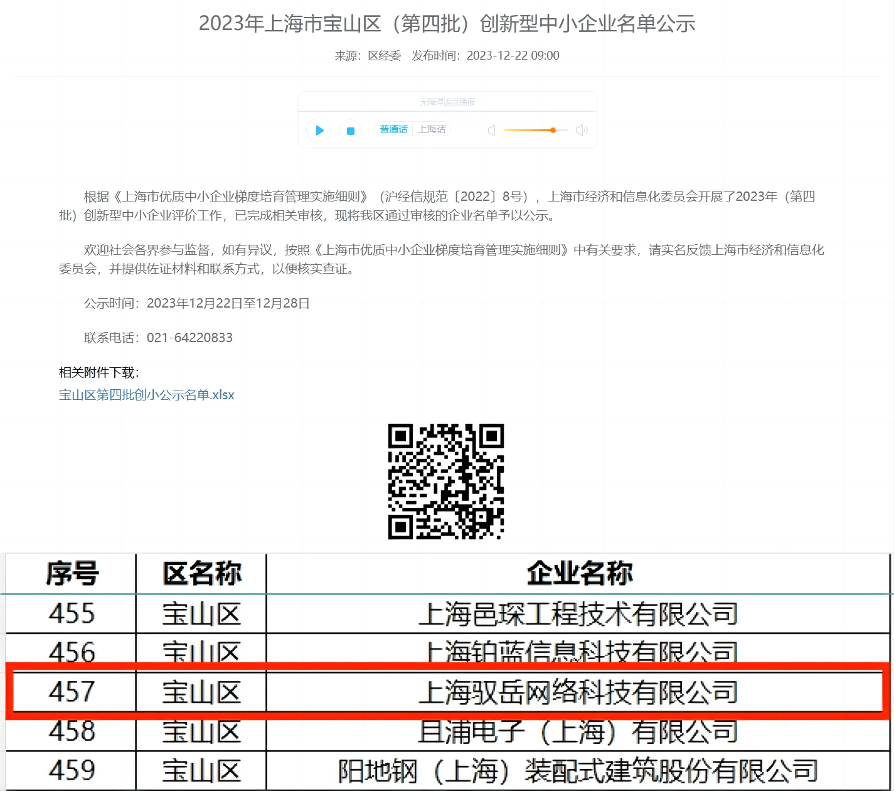Click the loud speaker icon

click(x=582, y=130)
